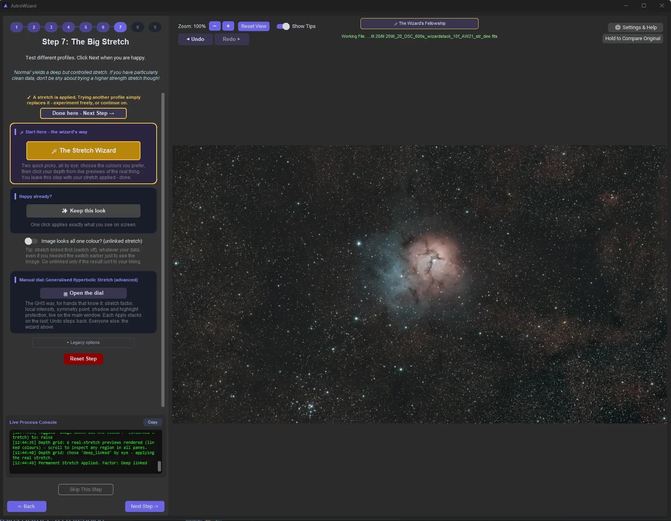Image resolution: width=671 pixels, height=521 pixels.
Task: Open Settings & Help
Action: point(636,27)
